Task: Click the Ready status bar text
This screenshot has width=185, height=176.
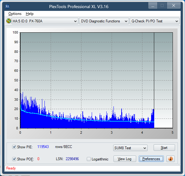Action: tap(11, 168)
